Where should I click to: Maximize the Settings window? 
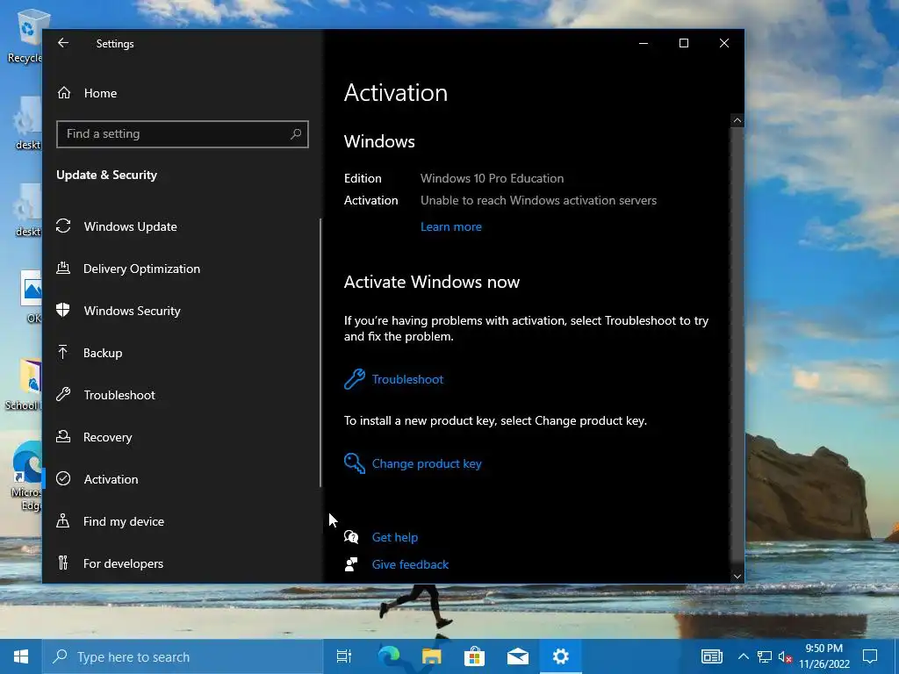683,43
